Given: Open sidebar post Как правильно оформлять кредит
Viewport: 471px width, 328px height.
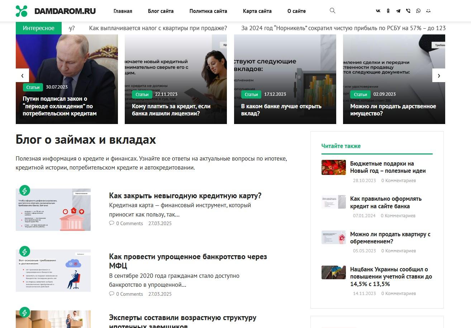Looking at the screenshot, I should pos(386,203).
